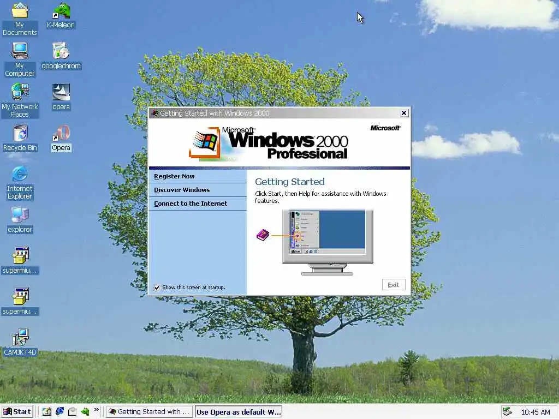Screen dimensions: 559x419
Task: Open the Start menu
Action: pos(17,411)
